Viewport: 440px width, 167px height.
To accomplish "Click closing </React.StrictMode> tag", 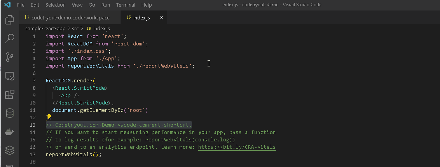I will coord(81,103).
